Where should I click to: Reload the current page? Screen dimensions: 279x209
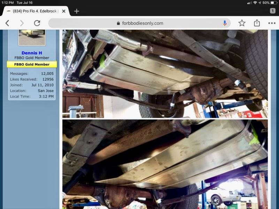click(x=37, y=23)
